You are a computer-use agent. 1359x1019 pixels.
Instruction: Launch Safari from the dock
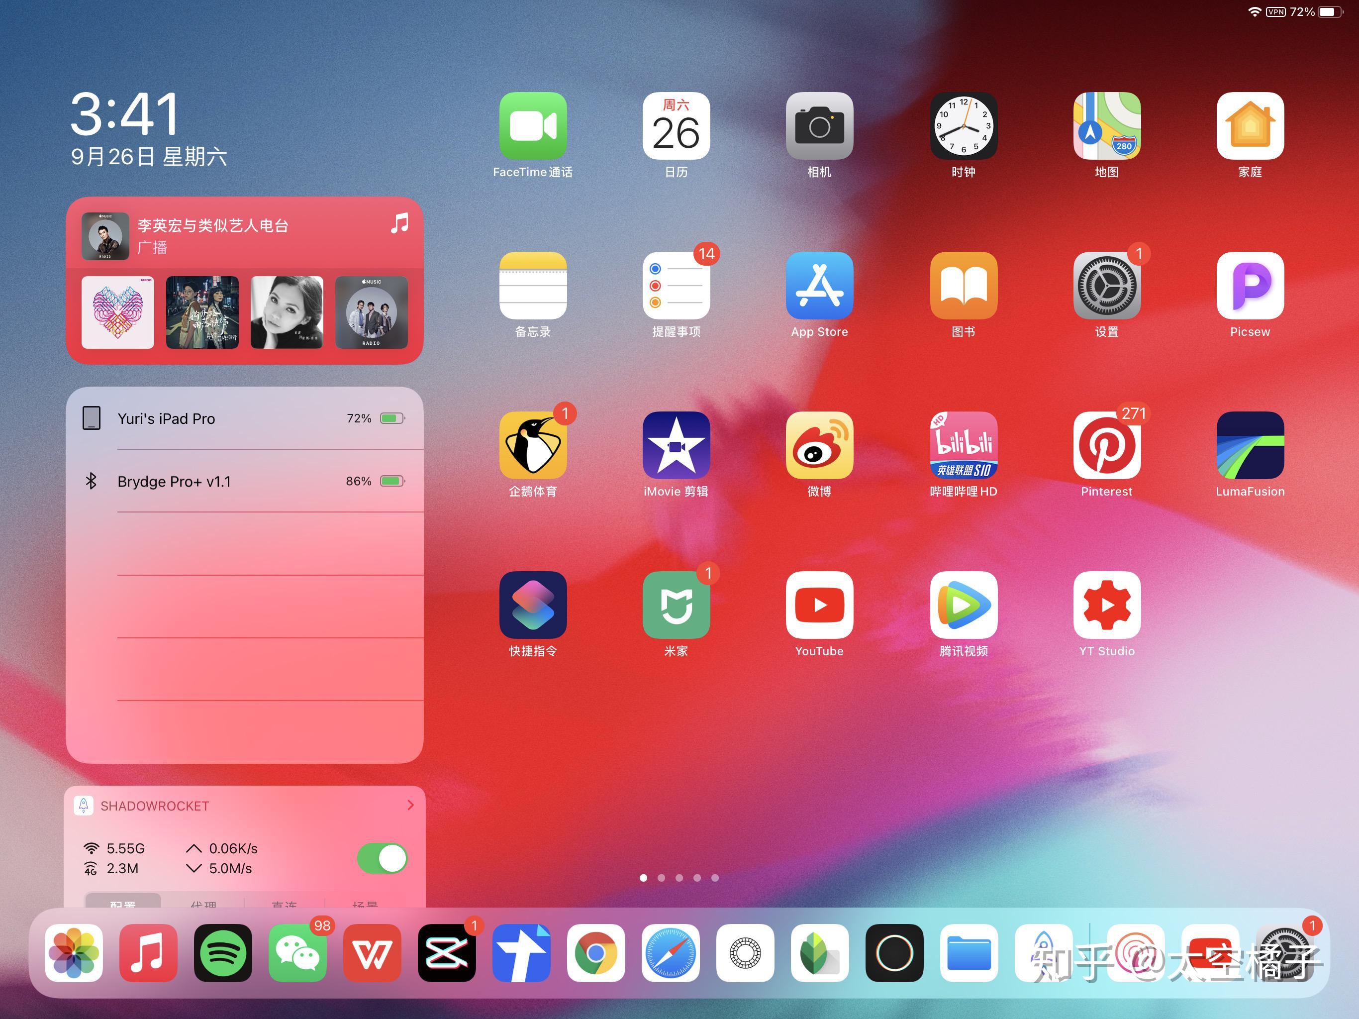coord(670,953)
